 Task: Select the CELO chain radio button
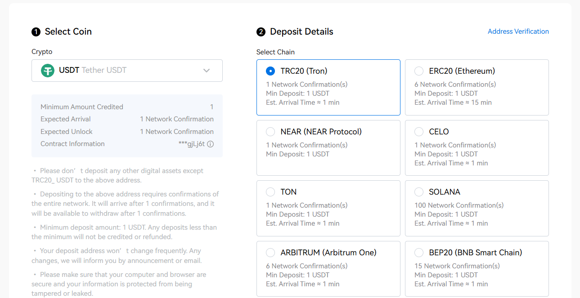point(419,132)
